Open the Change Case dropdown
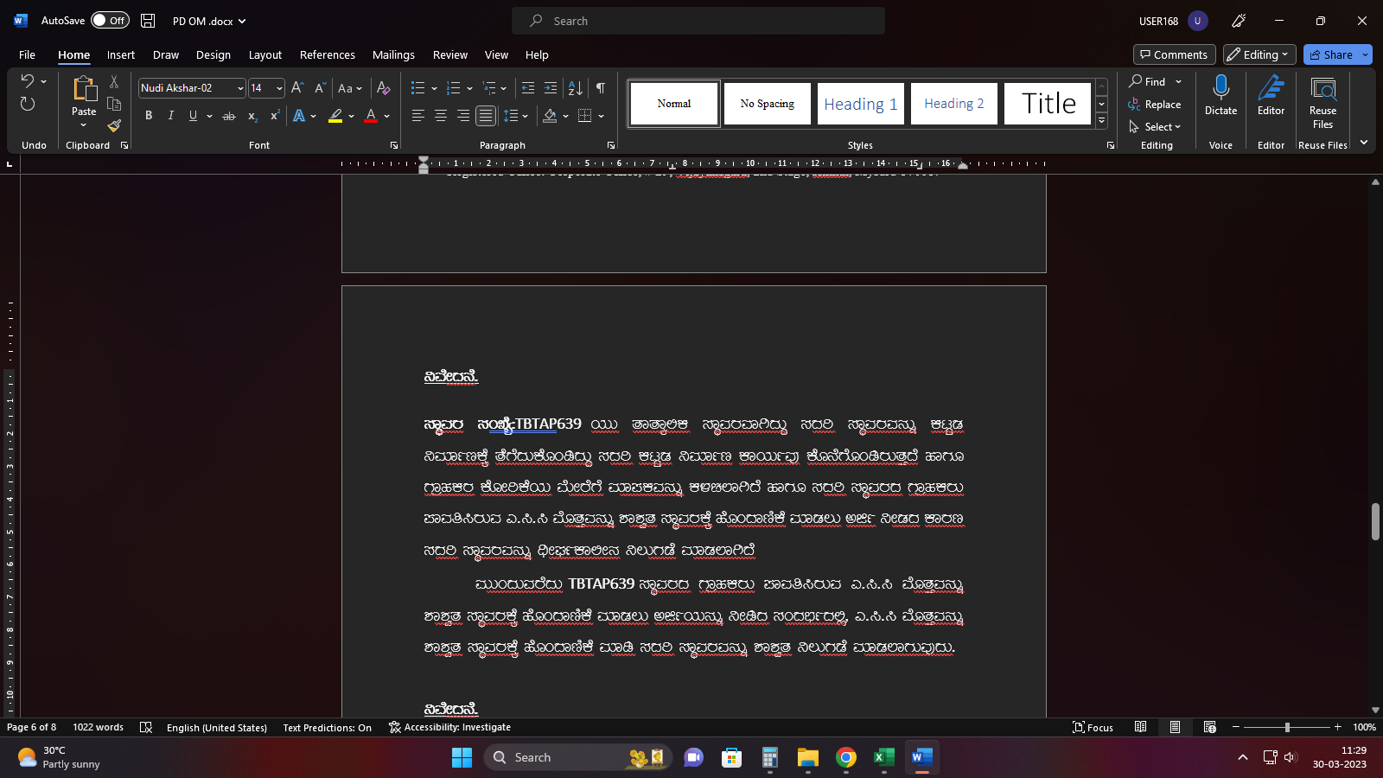This screenshot has height=778, width=1383. tap(350, 88)
